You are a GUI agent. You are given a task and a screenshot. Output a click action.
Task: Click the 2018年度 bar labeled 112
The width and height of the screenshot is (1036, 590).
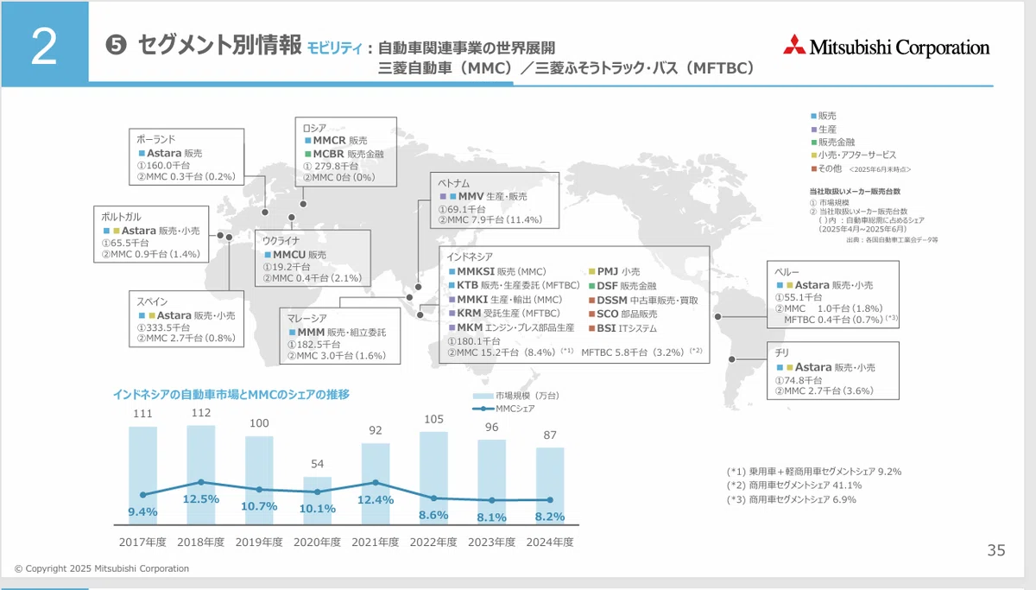tap(201, 474)
